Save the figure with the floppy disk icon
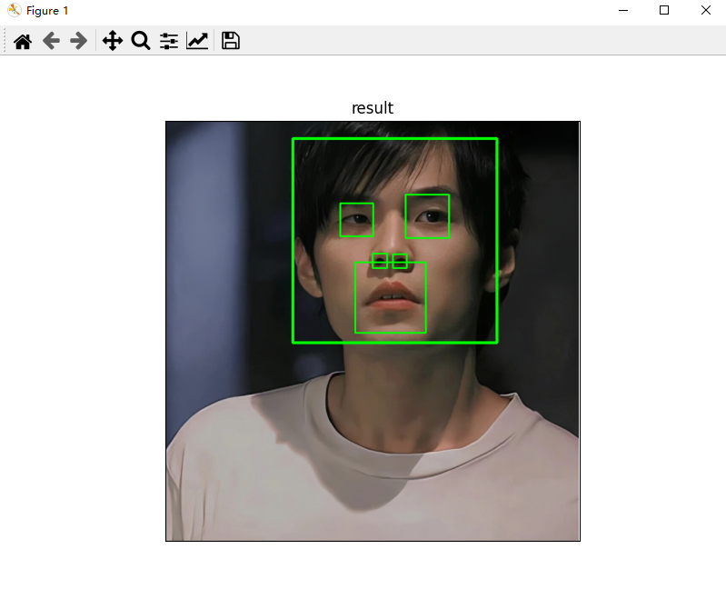Image resolution: width=726 pixels, height=599 pixels. pos(231,41)
